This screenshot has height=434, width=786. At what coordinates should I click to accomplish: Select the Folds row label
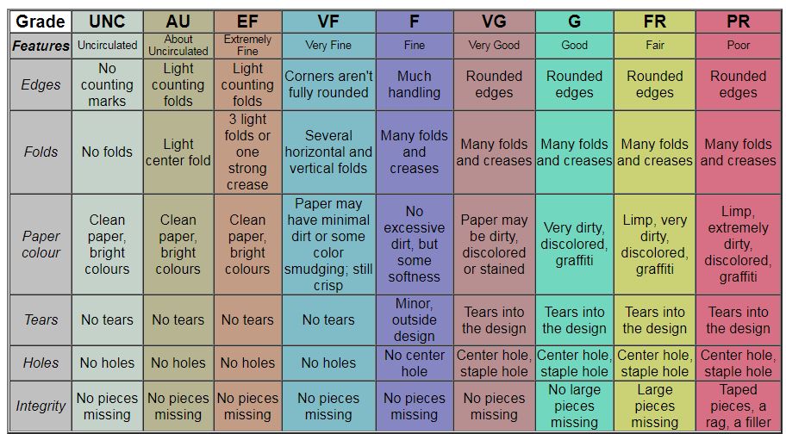coord(41,152)
